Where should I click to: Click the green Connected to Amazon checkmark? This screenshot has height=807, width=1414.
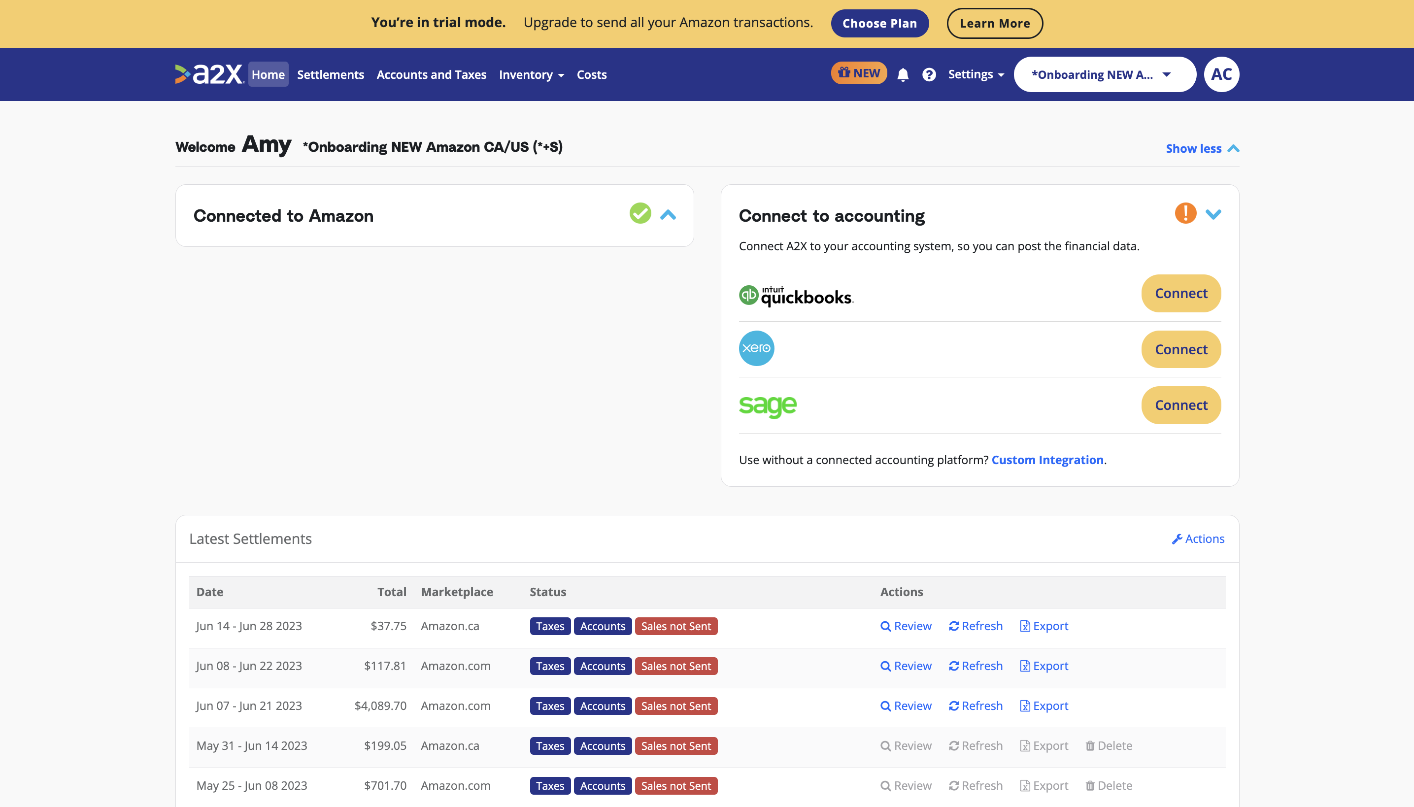(640, 213)
